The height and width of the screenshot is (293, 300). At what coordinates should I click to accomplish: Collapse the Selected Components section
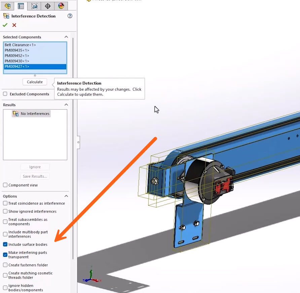click(x=66, y=37)
